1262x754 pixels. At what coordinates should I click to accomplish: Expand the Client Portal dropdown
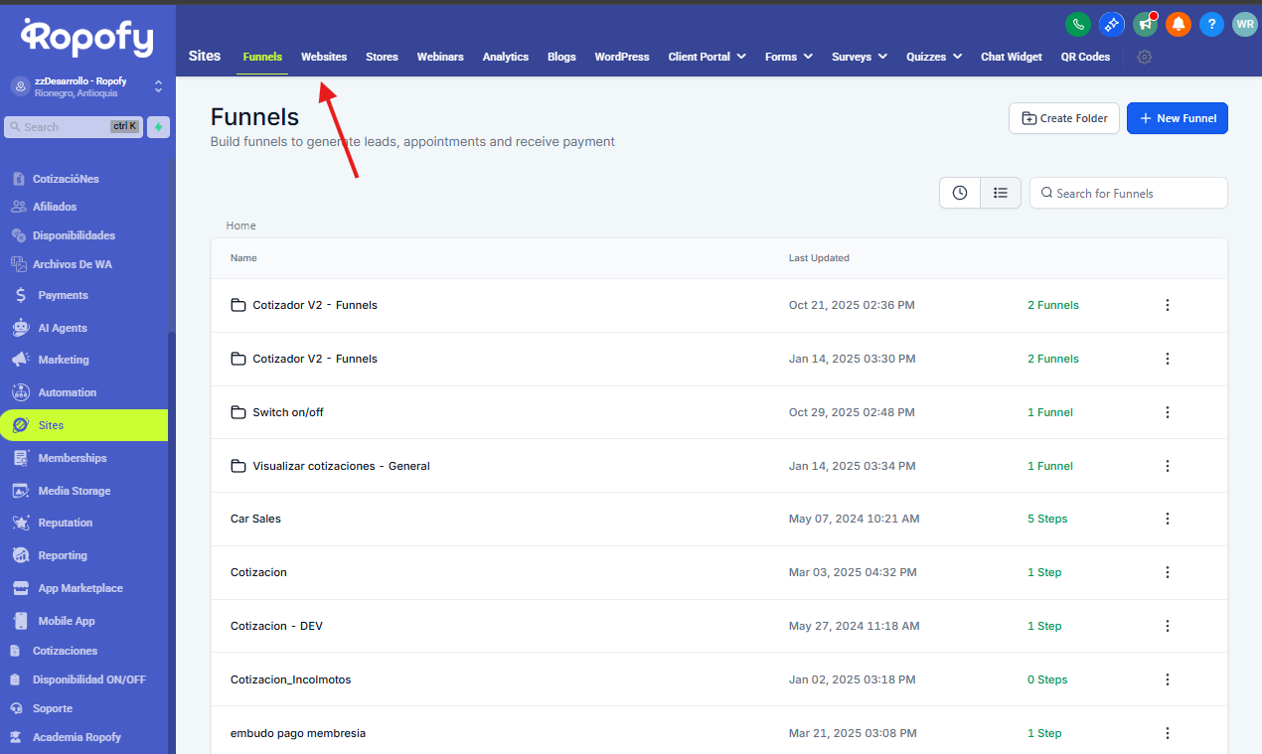tap(707, 57)
